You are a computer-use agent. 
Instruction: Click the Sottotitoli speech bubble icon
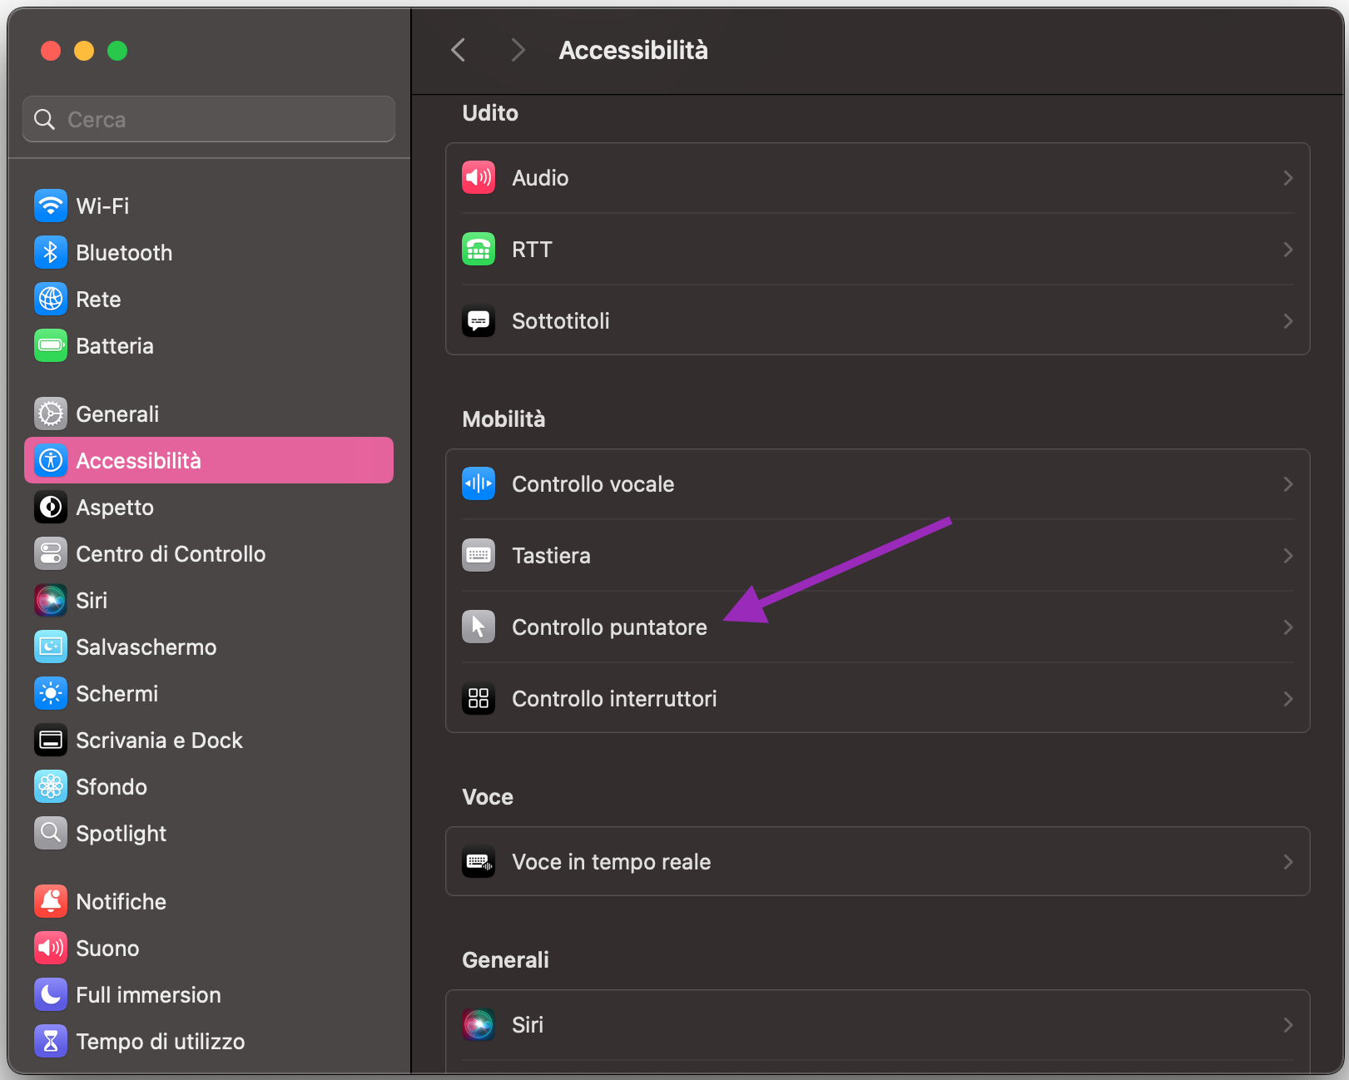point(479,320)
